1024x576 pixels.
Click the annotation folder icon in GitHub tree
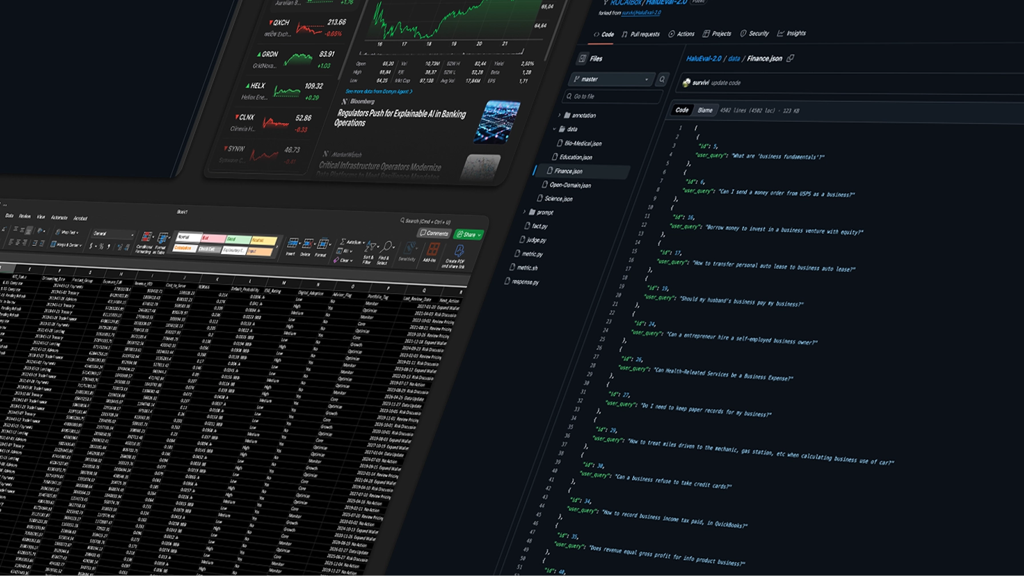coord(567,115)
